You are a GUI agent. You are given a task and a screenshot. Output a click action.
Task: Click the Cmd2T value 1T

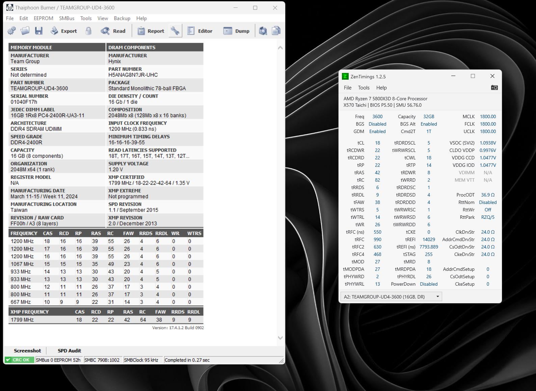click(x=429, y=131)
